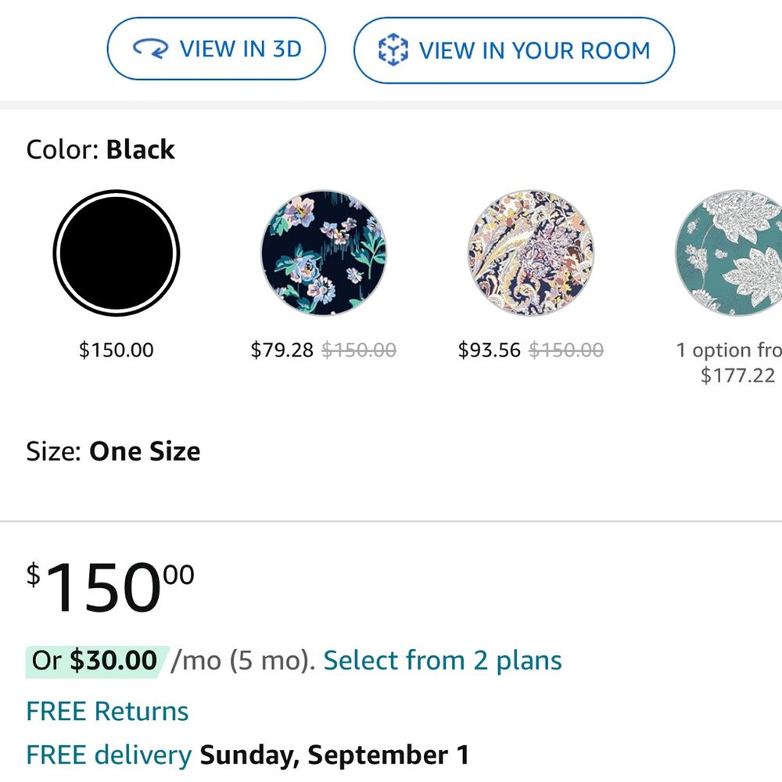Launch VIEW IN YOUR ROOM feature

514,49
